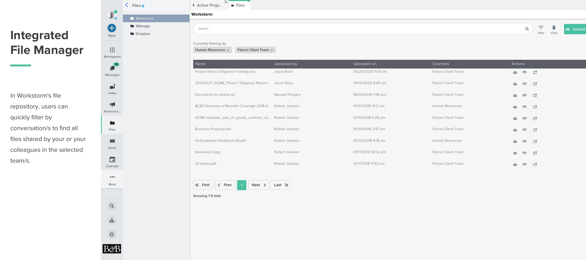Open the settings gear icon
The height and width of the screenshot is (260, 586).
(x=112, y=234)
